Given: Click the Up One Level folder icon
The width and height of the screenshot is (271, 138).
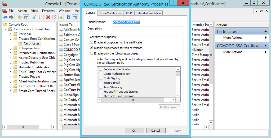Looking at the screenshot, I should click(x=20, y=17).
